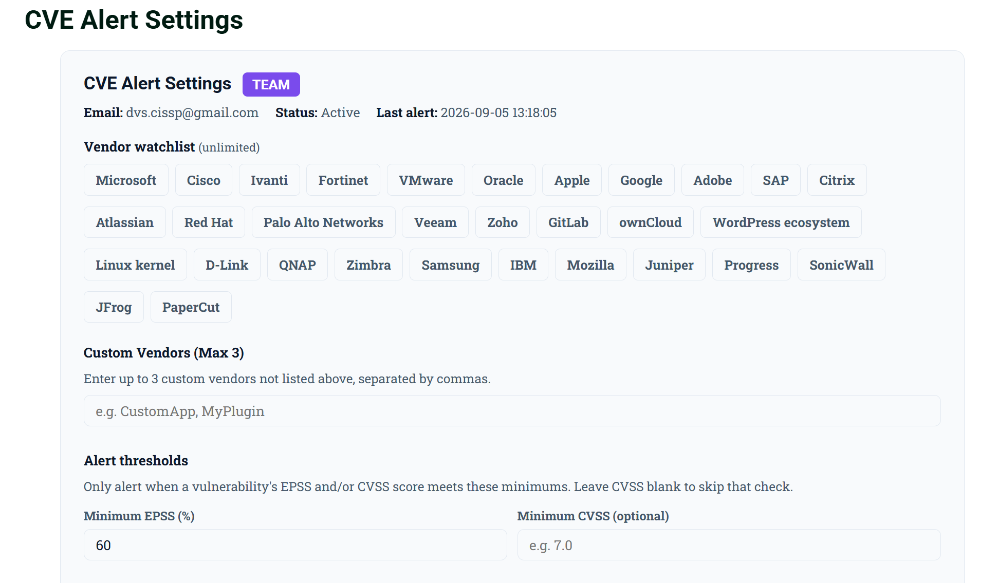
Task: Toggle the Mozilla vendor chip
Action: (x=590, y=265)
